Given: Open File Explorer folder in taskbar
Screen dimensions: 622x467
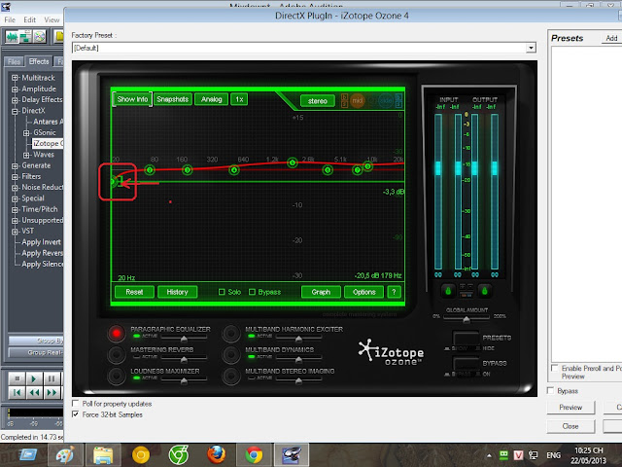Looking at the screenshot, I should [103, 455].
